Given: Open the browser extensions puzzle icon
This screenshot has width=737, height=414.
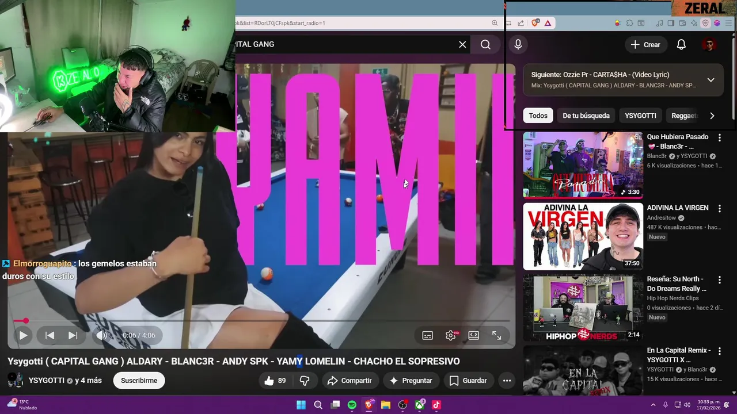Looking at the screenshot, I should pyautogui.click(x=629, y=23).
